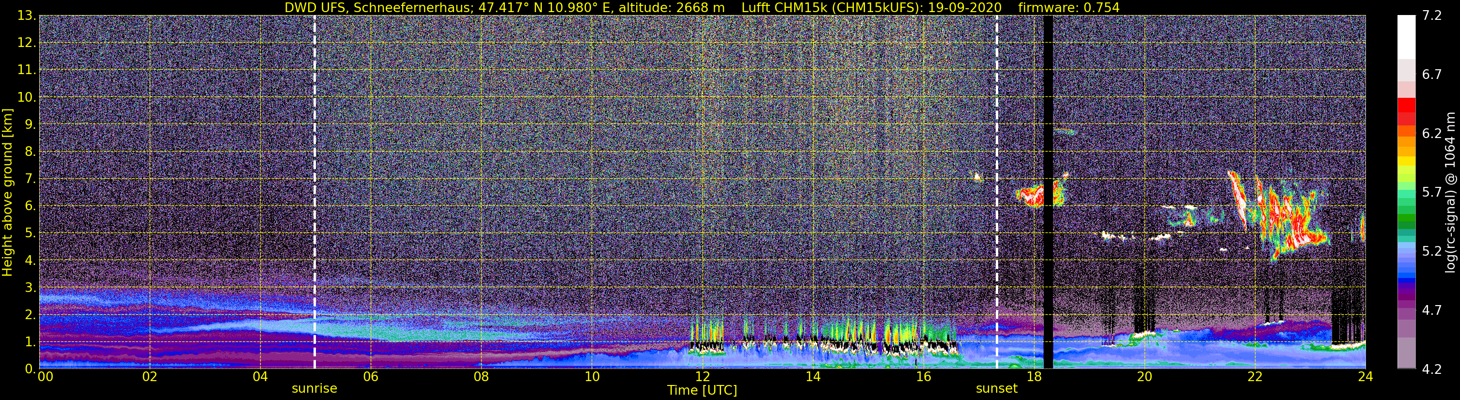Click the height axis tick label 13

(x=26, y=16)
